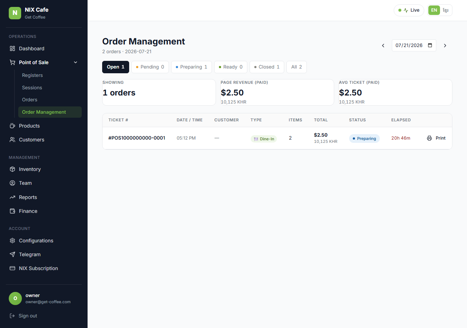
Task: Click the printer icon in the order row
Action: pos(429,138)
